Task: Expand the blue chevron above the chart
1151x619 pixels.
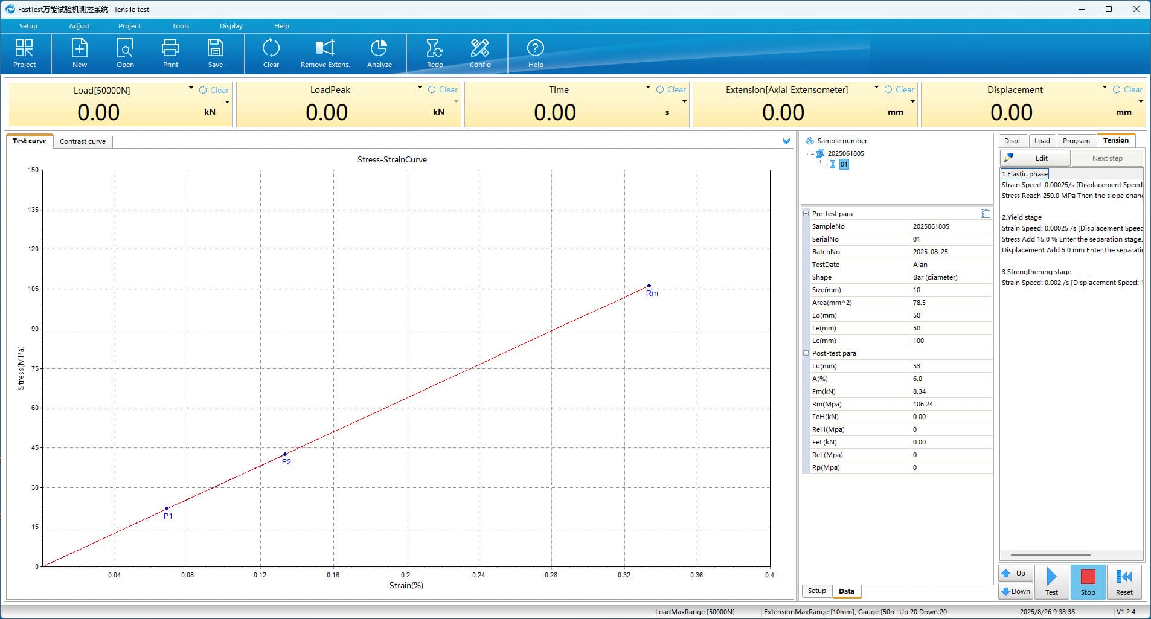Action: click(786, 141)
